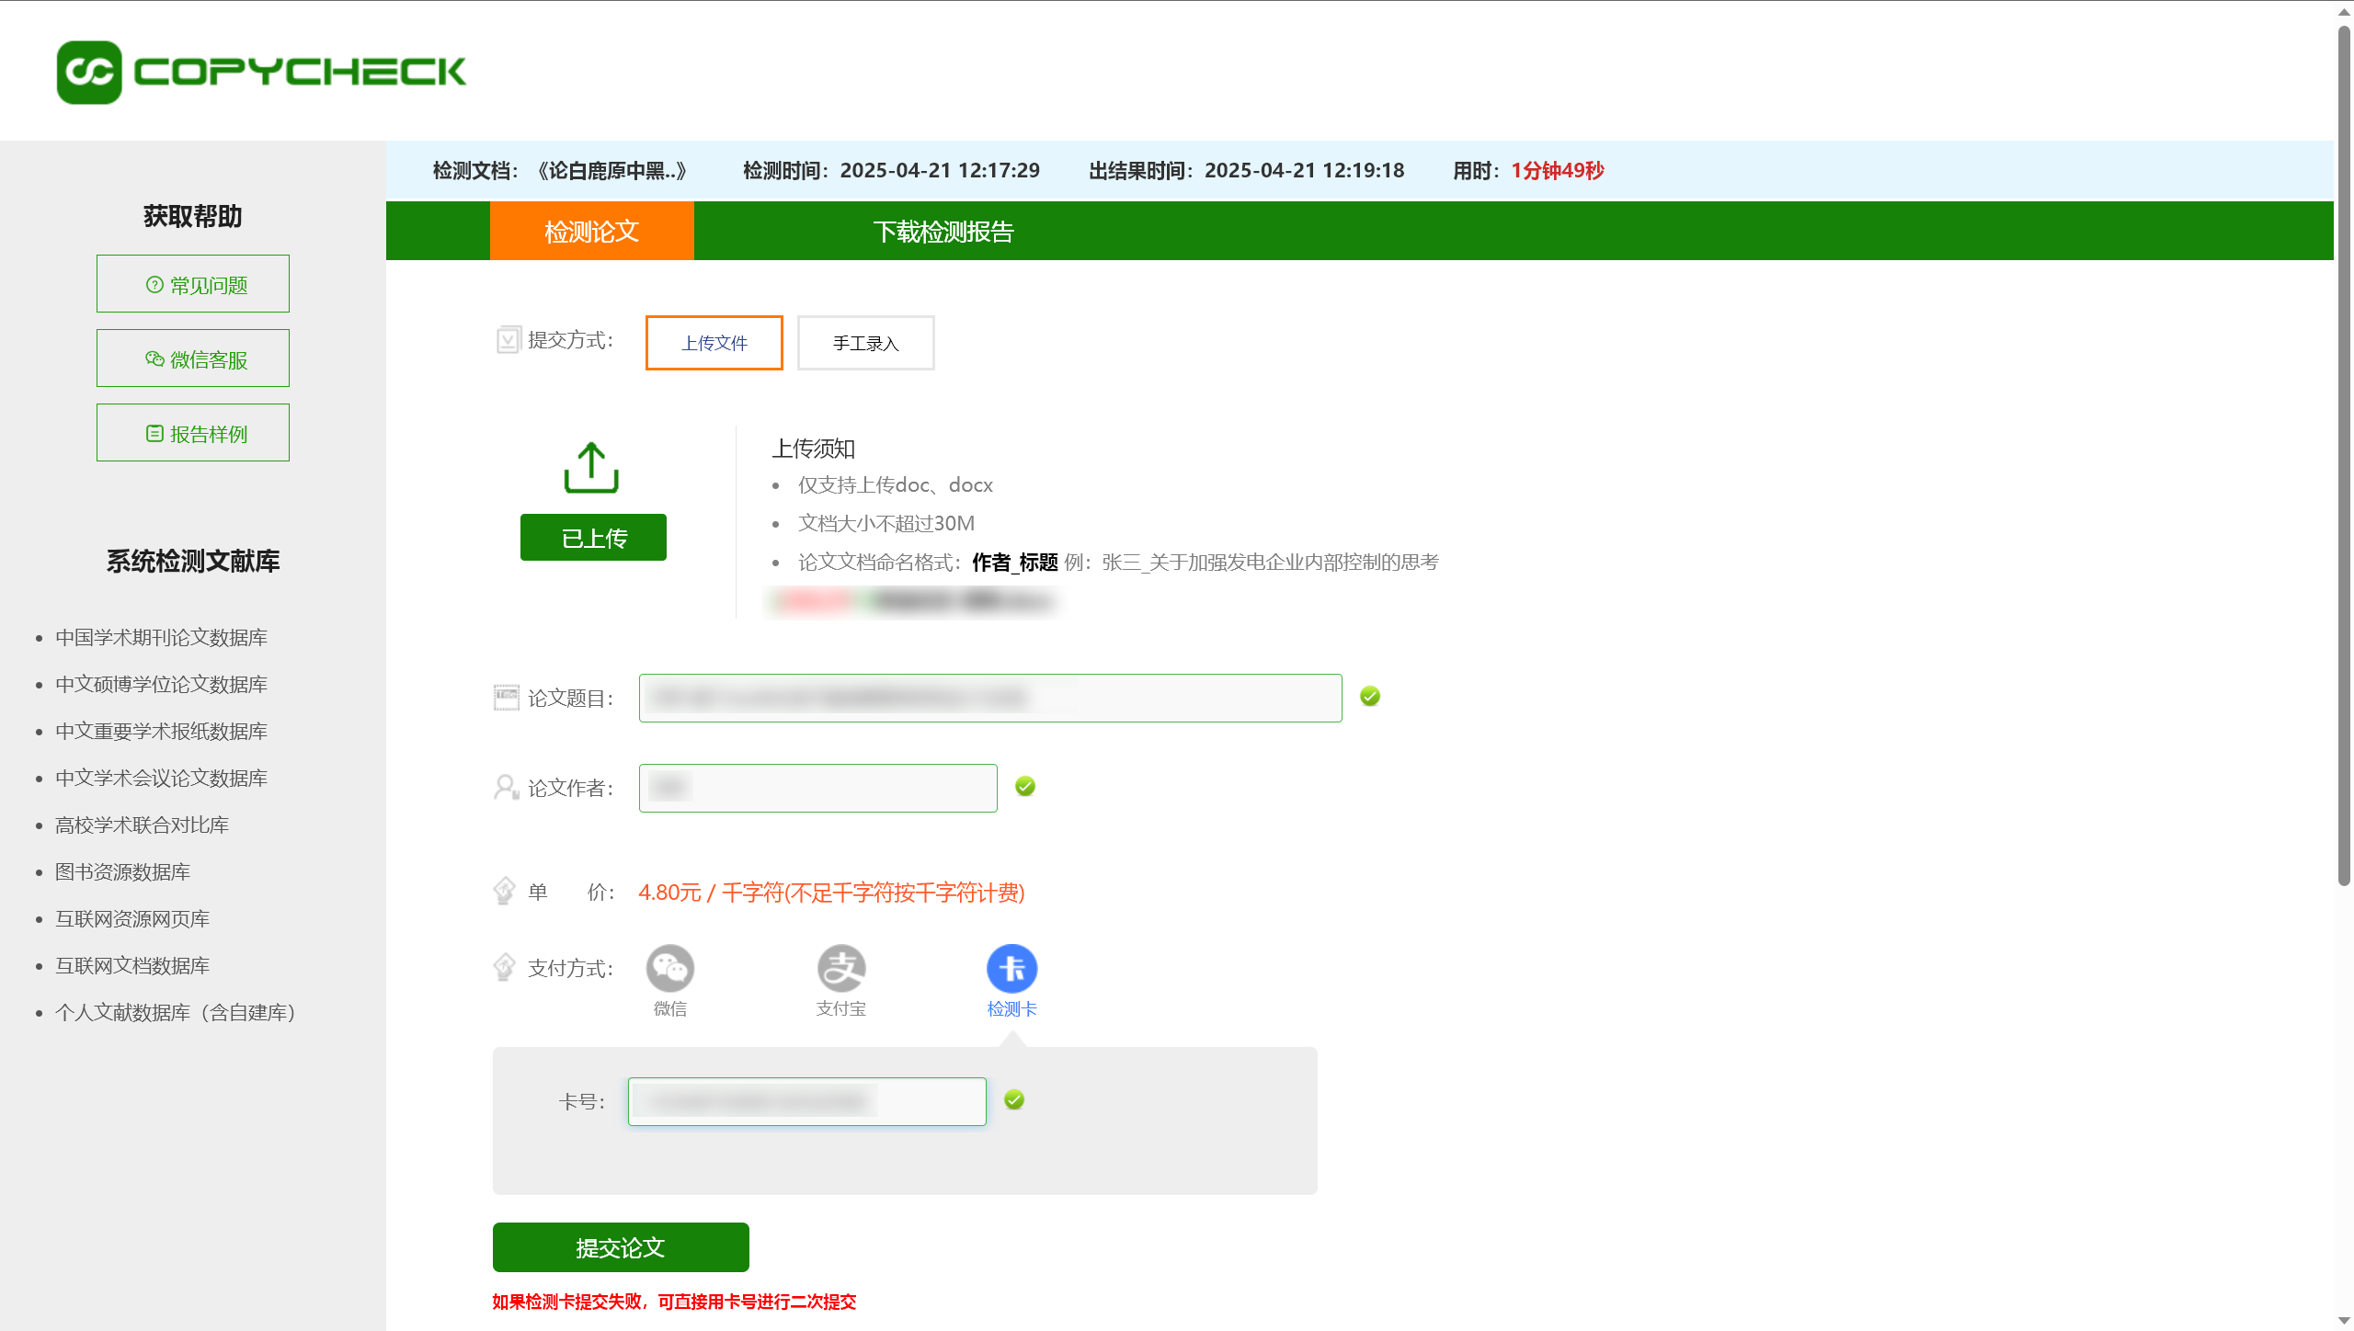This screenshot has width=2354, height=1331.
Task: Click the author icon beside 论文作者
Action: [x=507, y=787]
